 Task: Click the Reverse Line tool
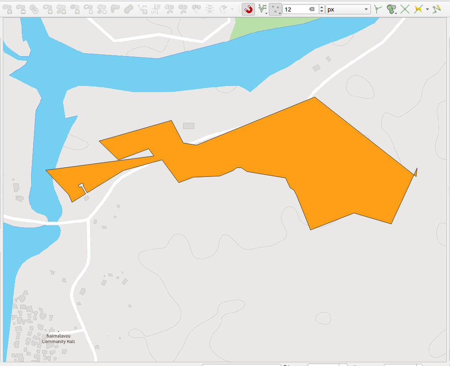(x=142, y=9)
